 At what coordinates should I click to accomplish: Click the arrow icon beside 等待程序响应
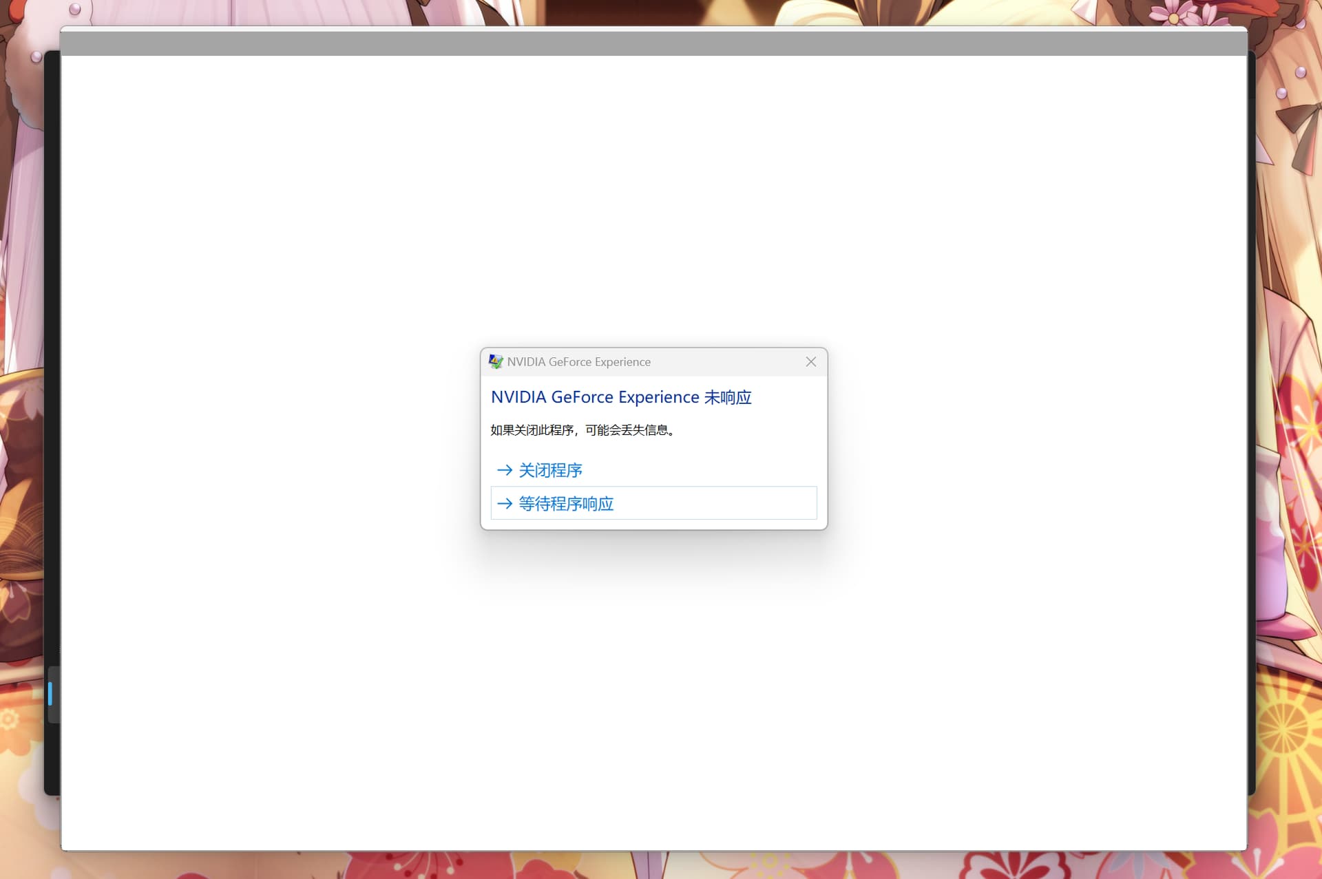click(505, 504)
